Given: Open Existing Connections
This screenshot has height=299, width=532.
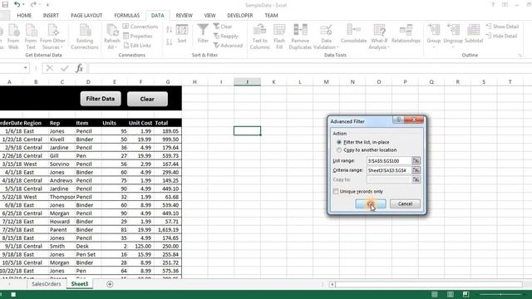Looking at the screenshot, I should (85, 37).
